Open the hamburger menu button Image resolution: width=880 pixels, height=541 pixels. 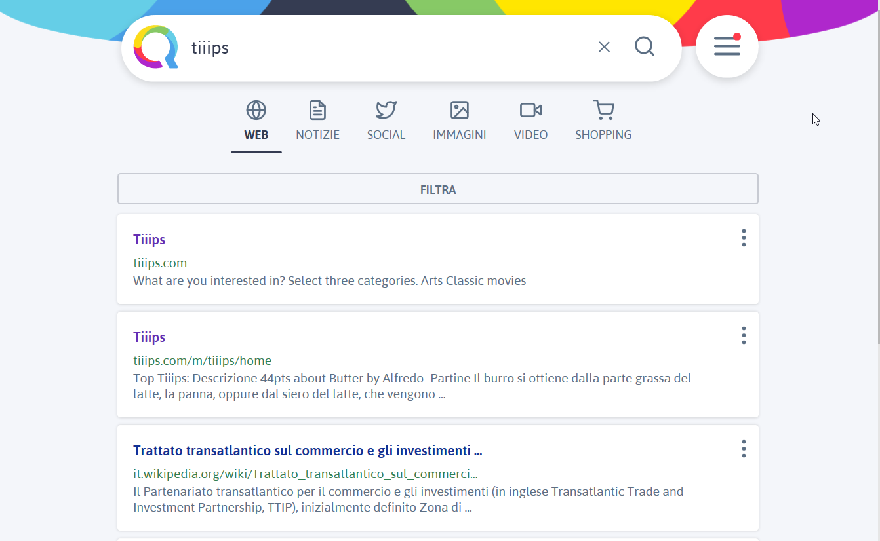pos(727,47)
